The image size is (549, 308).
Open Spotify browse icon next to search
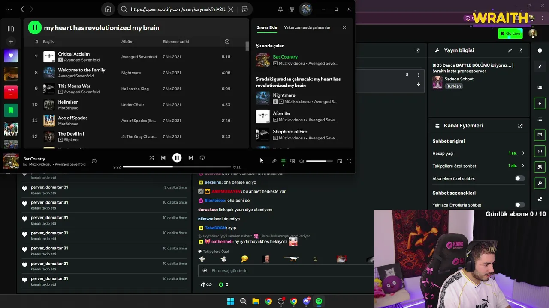click(244, 9)
